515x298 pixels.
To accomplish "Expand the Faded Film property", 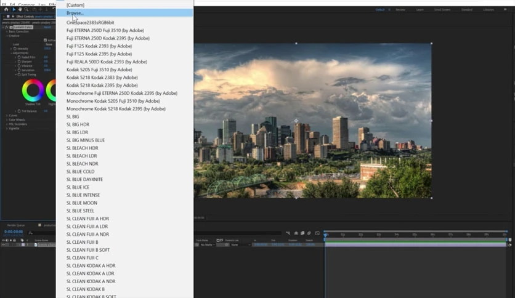I will tap(15, 57).
